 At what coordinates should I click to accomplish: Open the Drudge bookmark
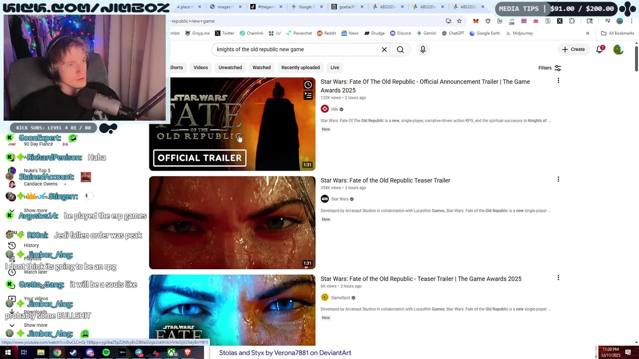tap(374, 33)
